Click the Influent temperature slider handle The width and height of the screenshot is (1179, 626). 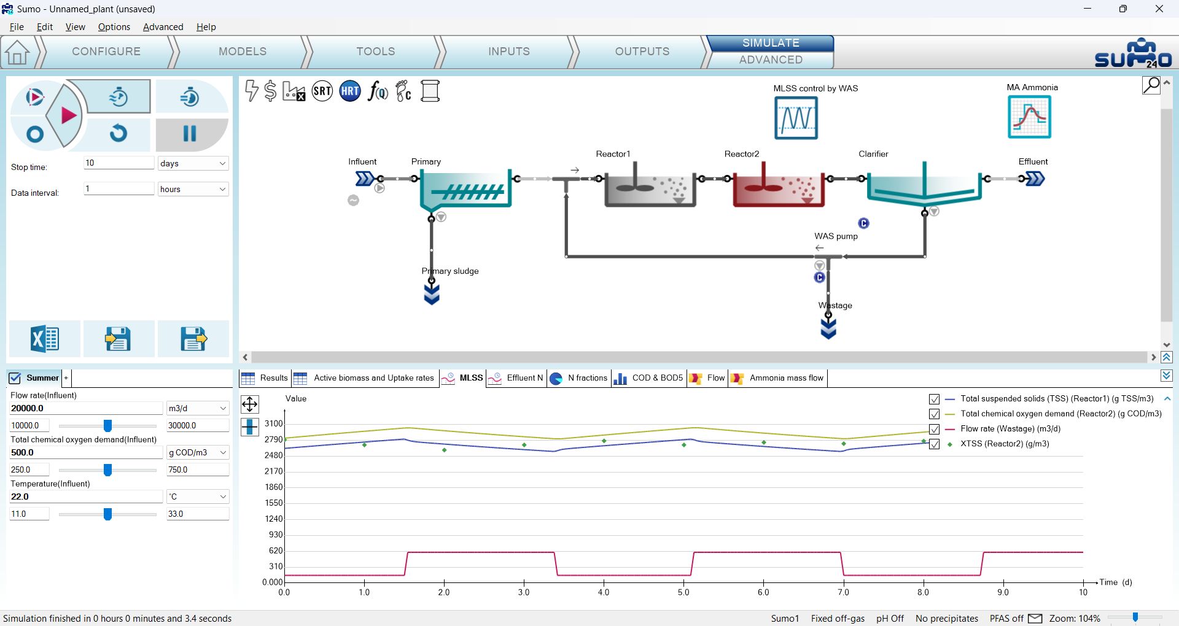(x=107, y=514)
